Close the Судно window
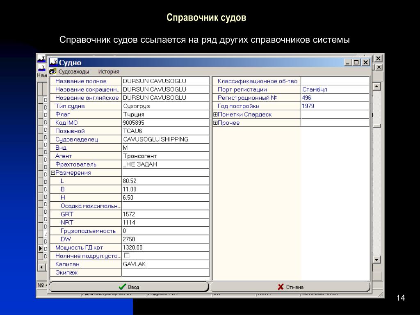Viewport: 420px width, 315px height. [x=365, y=62]
